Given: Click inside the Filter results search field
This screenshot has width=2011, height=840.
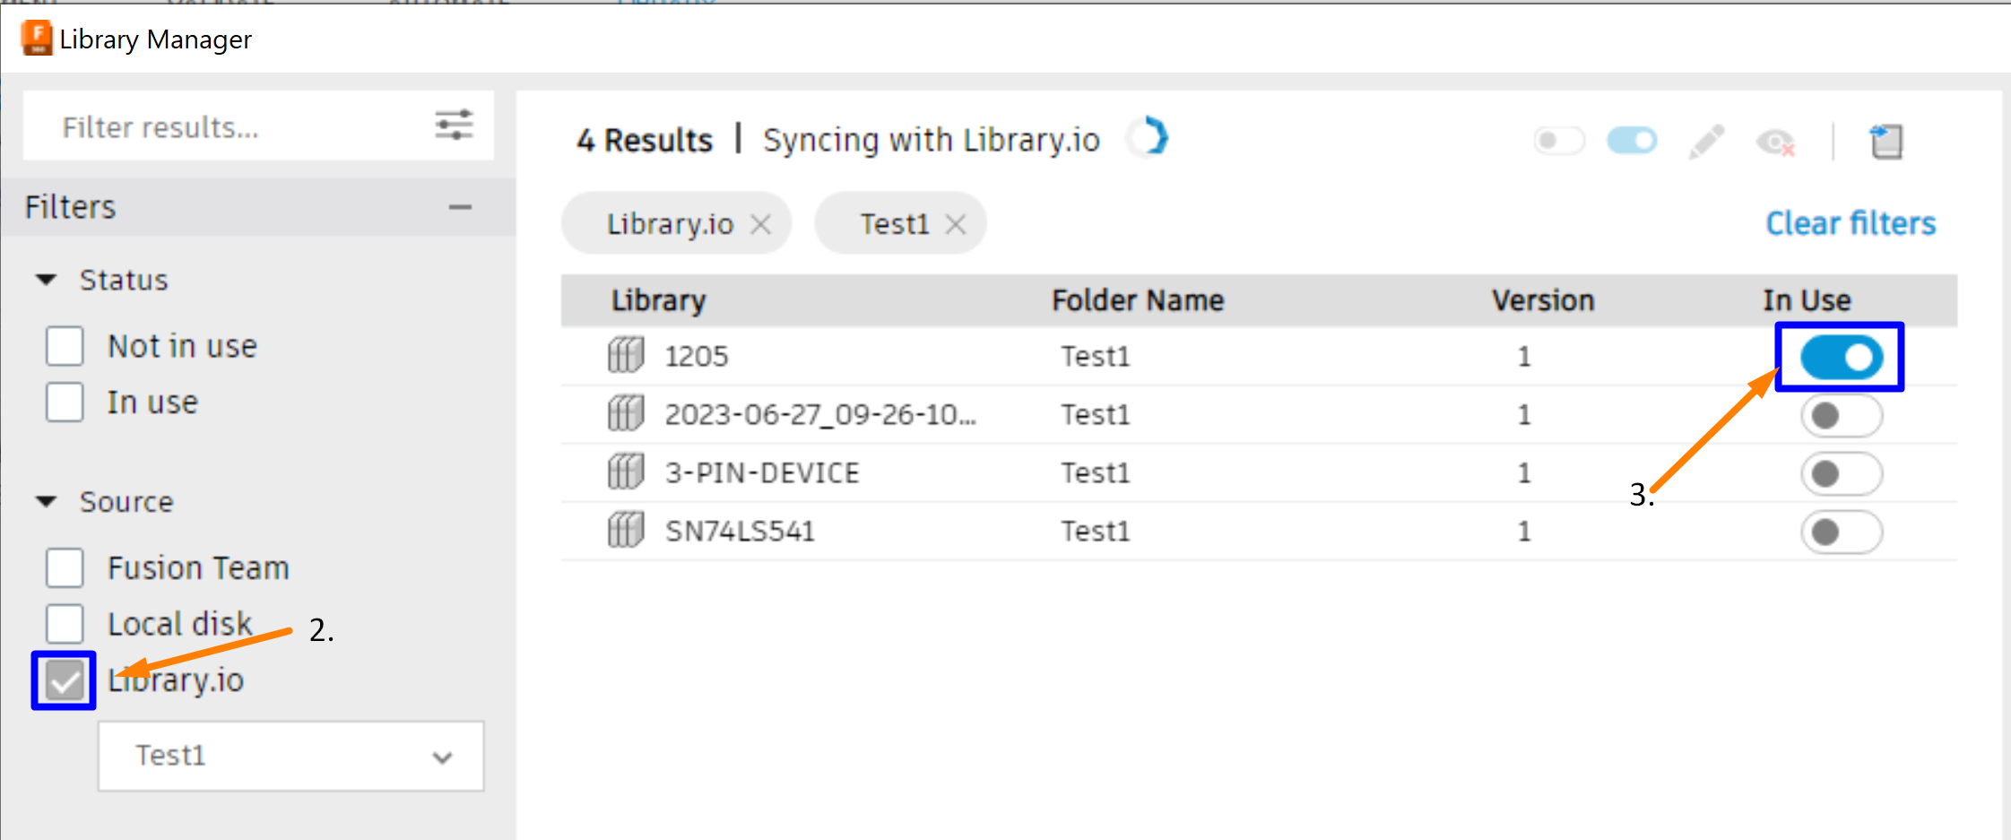Looking at the screenshot, I should point(224,126).
